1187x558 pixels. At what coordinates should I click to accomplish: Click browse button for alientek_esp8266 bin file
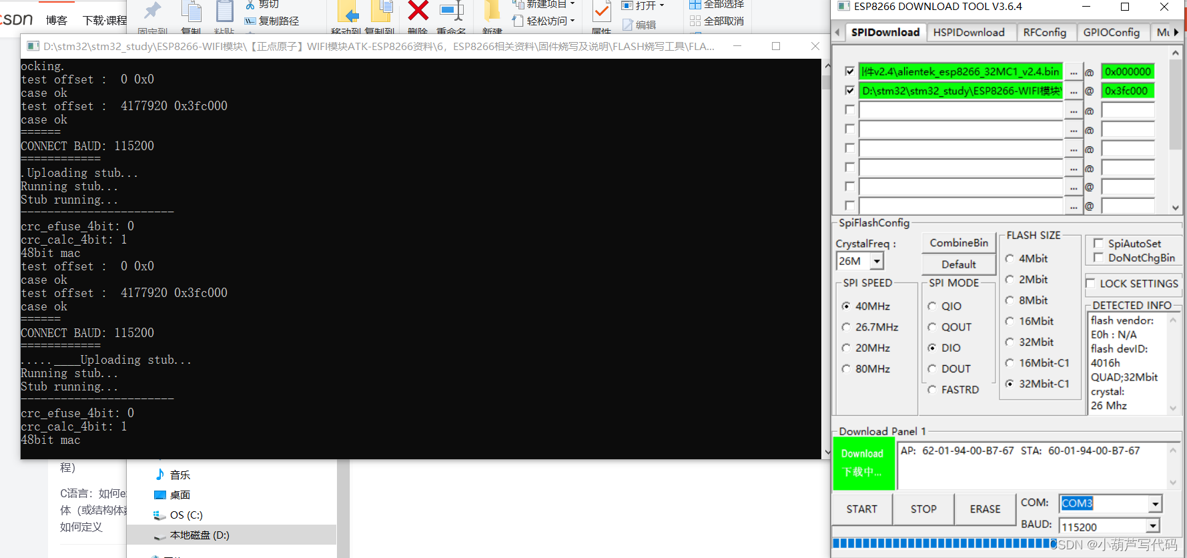(1074, 71)
